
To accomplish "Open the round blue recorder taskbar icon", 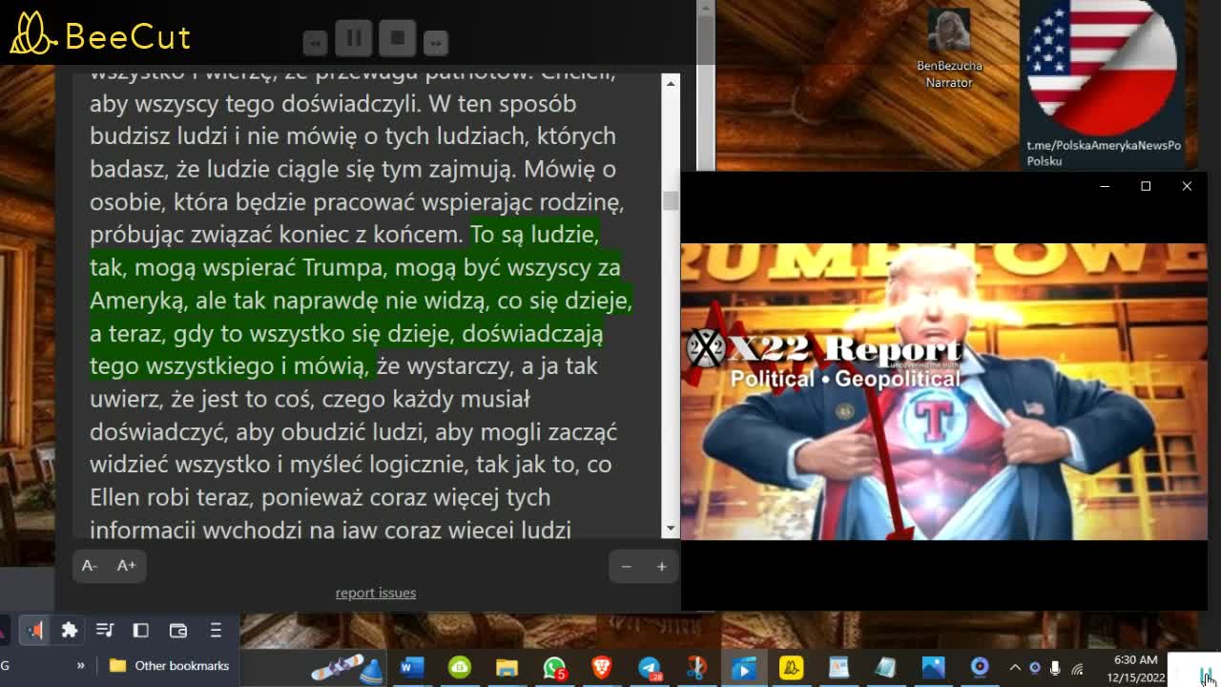I will tap(980, 668).
